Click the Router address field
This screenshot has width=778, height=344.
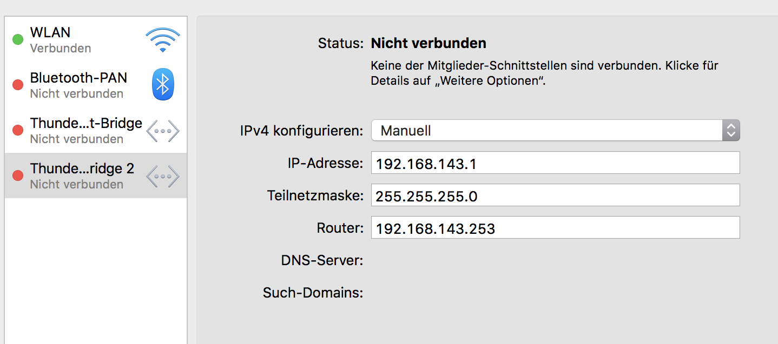[555, 228]
